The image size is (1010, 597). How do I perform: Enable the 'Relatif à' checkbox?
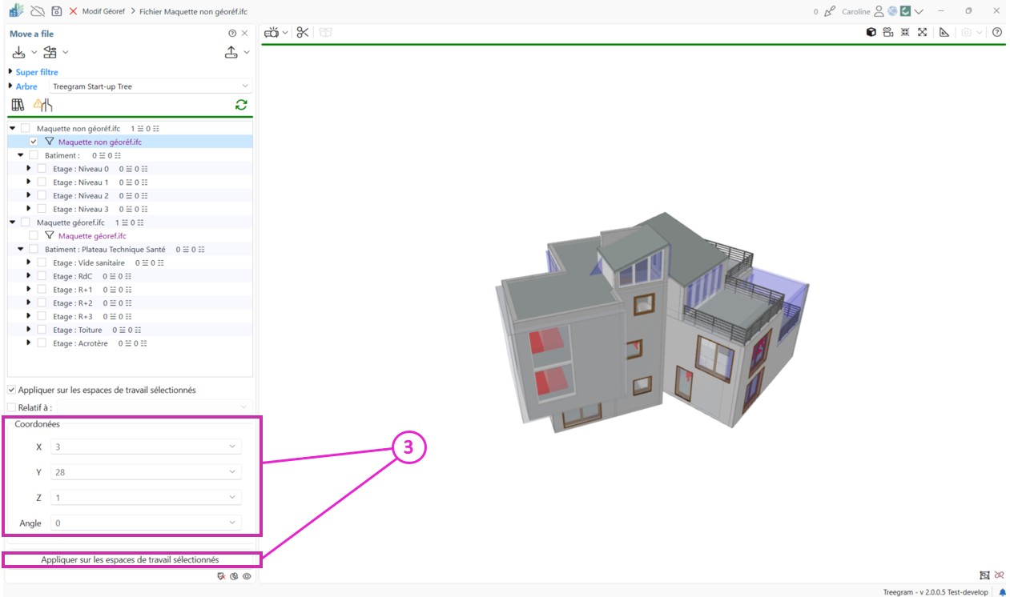click(x=11, y=407)
